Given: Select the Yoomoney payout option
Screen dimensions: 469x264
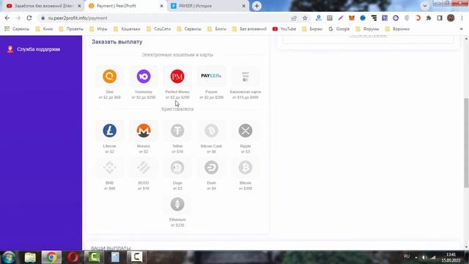Looking at the screenshot, I should point(144,76).
